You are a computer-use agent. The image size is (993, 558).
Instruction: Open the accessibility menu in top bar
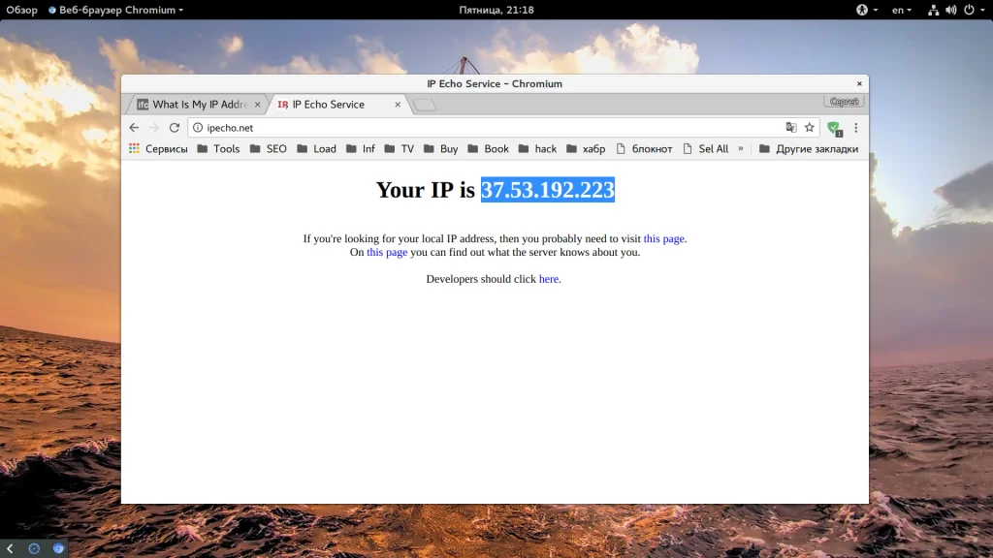(866, 10)
